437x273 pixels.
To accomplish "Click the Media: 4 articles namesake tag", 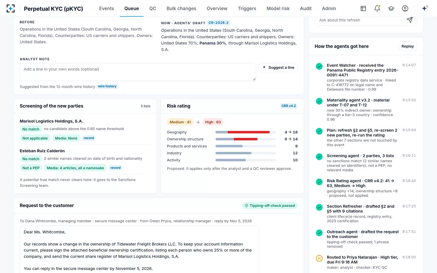I will 76,168.
